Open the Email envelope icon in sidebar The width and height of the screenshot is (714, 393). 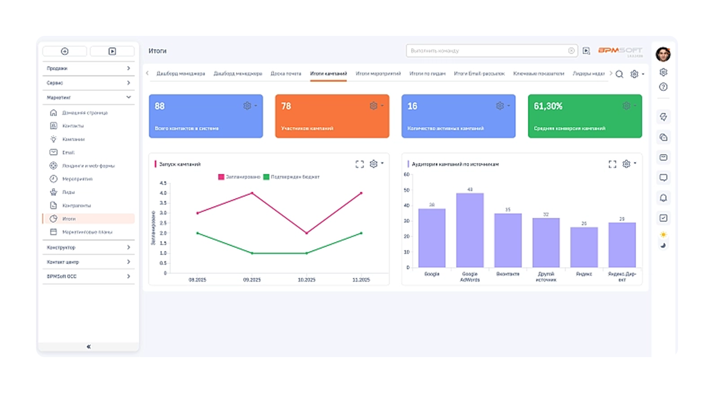click(53, 152)
